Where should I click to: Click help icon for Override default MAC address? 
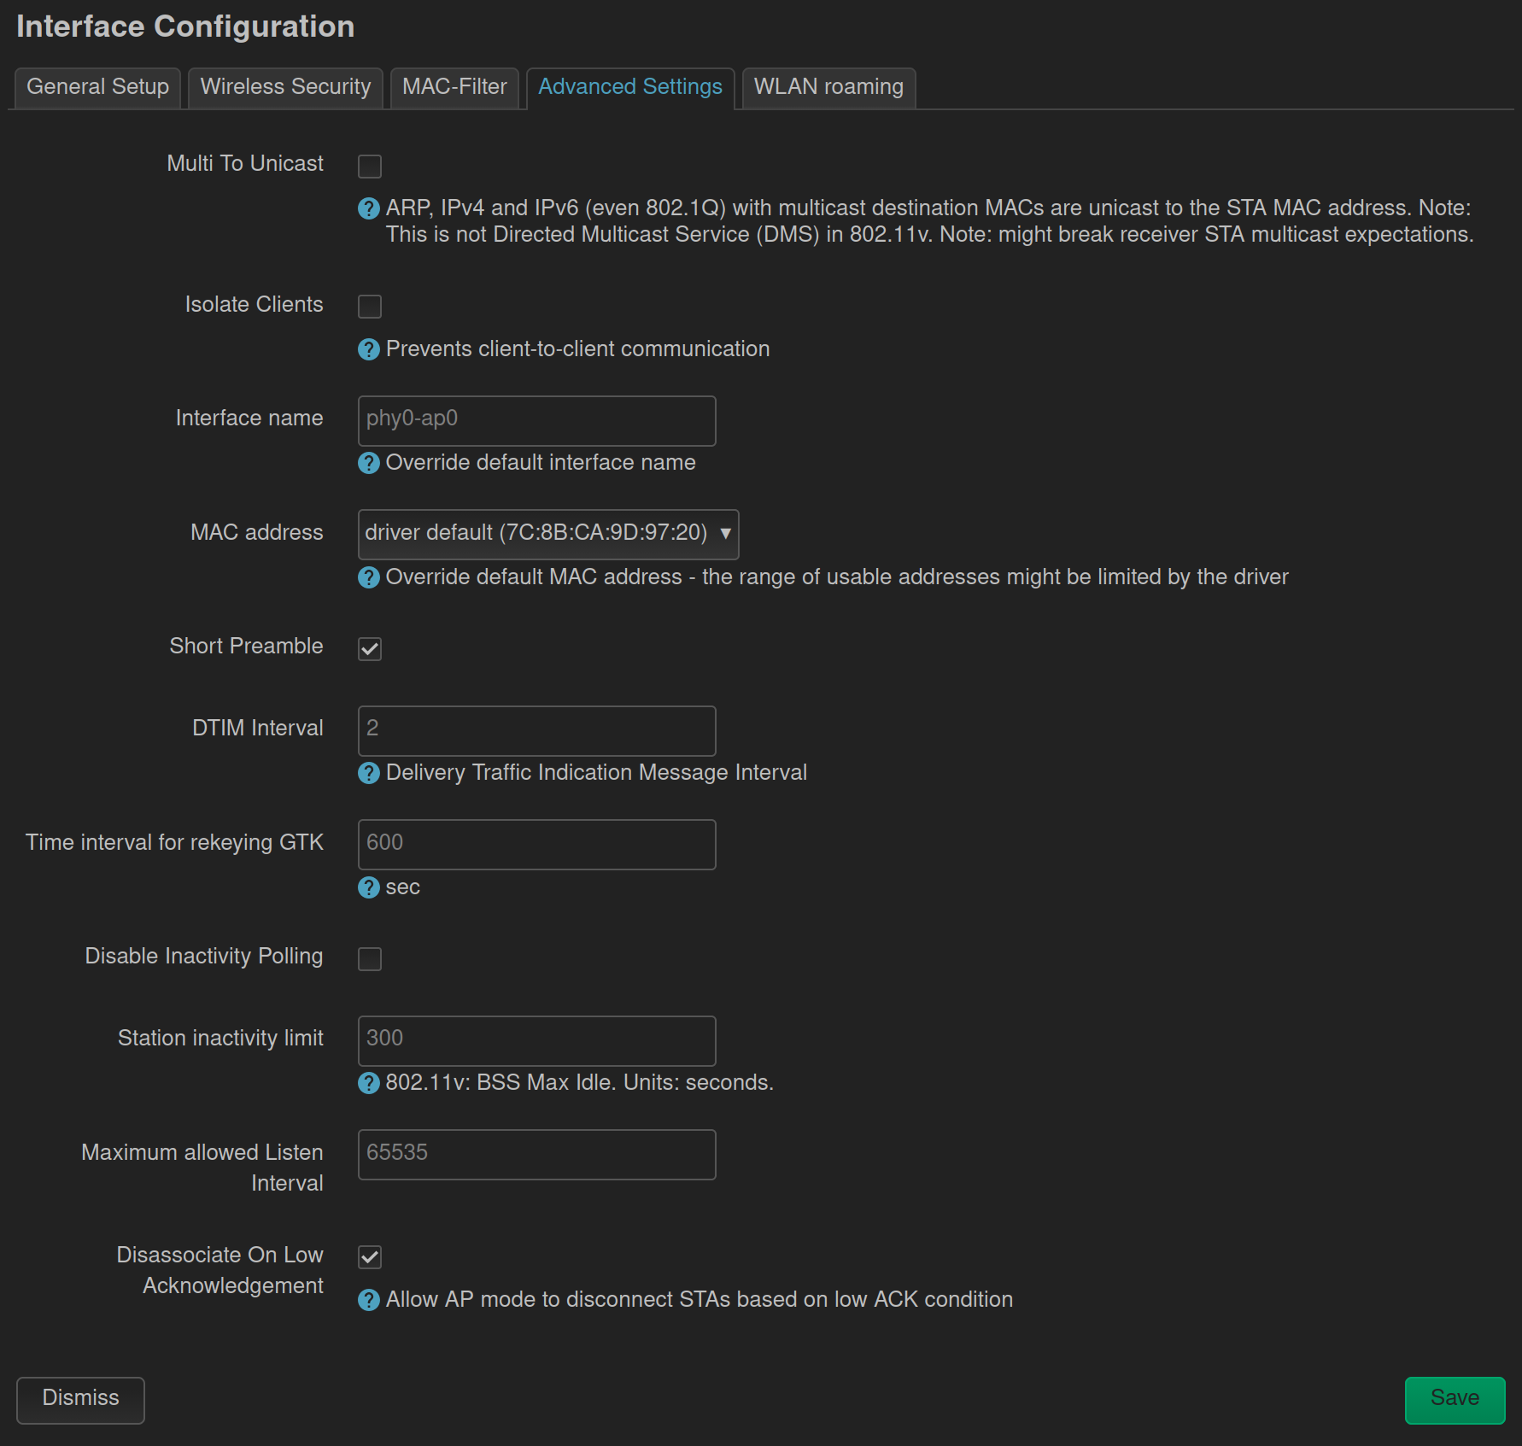[368, 577]
